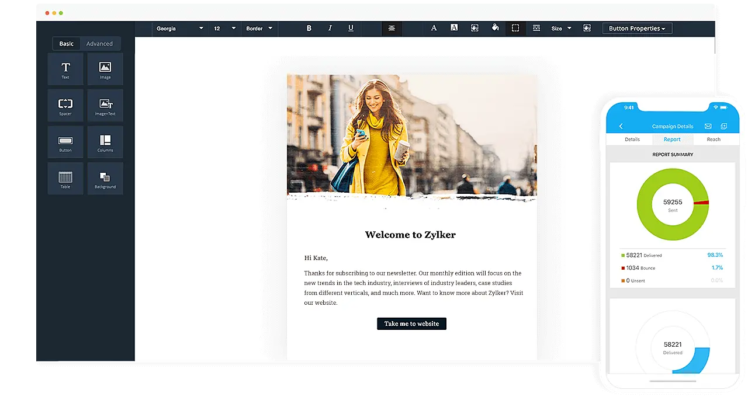748x397 pixels.
Task: Select the Reach tab in Campaign Details
Action: pyautogui.click(x=714, y=139)
